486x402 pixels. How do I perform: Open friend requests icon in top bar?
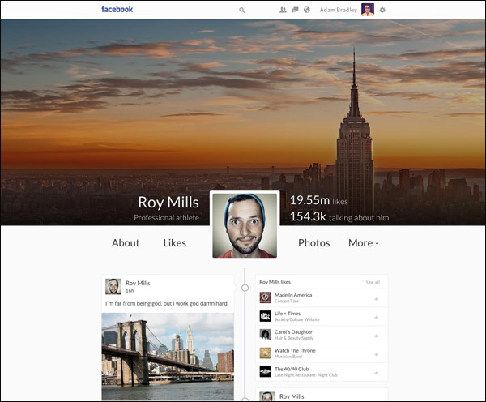(283, 10)
